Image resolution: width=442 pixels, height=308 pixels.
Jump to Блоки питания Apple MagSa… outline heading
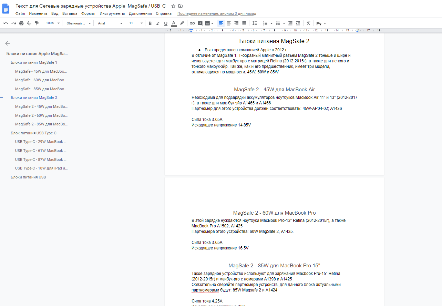coord(37,54)
